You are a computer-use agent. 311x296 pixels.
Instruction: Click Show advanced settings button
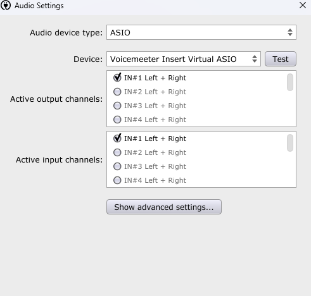164,207
